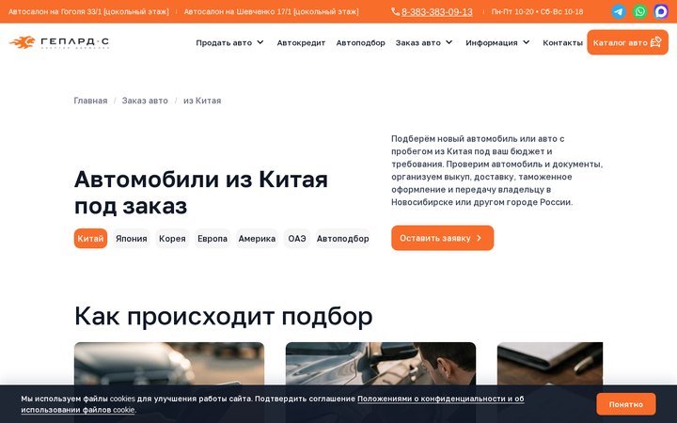The image size is (677, 423).
Task: Accept cookies with the Понятно button
Action: tap(625, 404)
